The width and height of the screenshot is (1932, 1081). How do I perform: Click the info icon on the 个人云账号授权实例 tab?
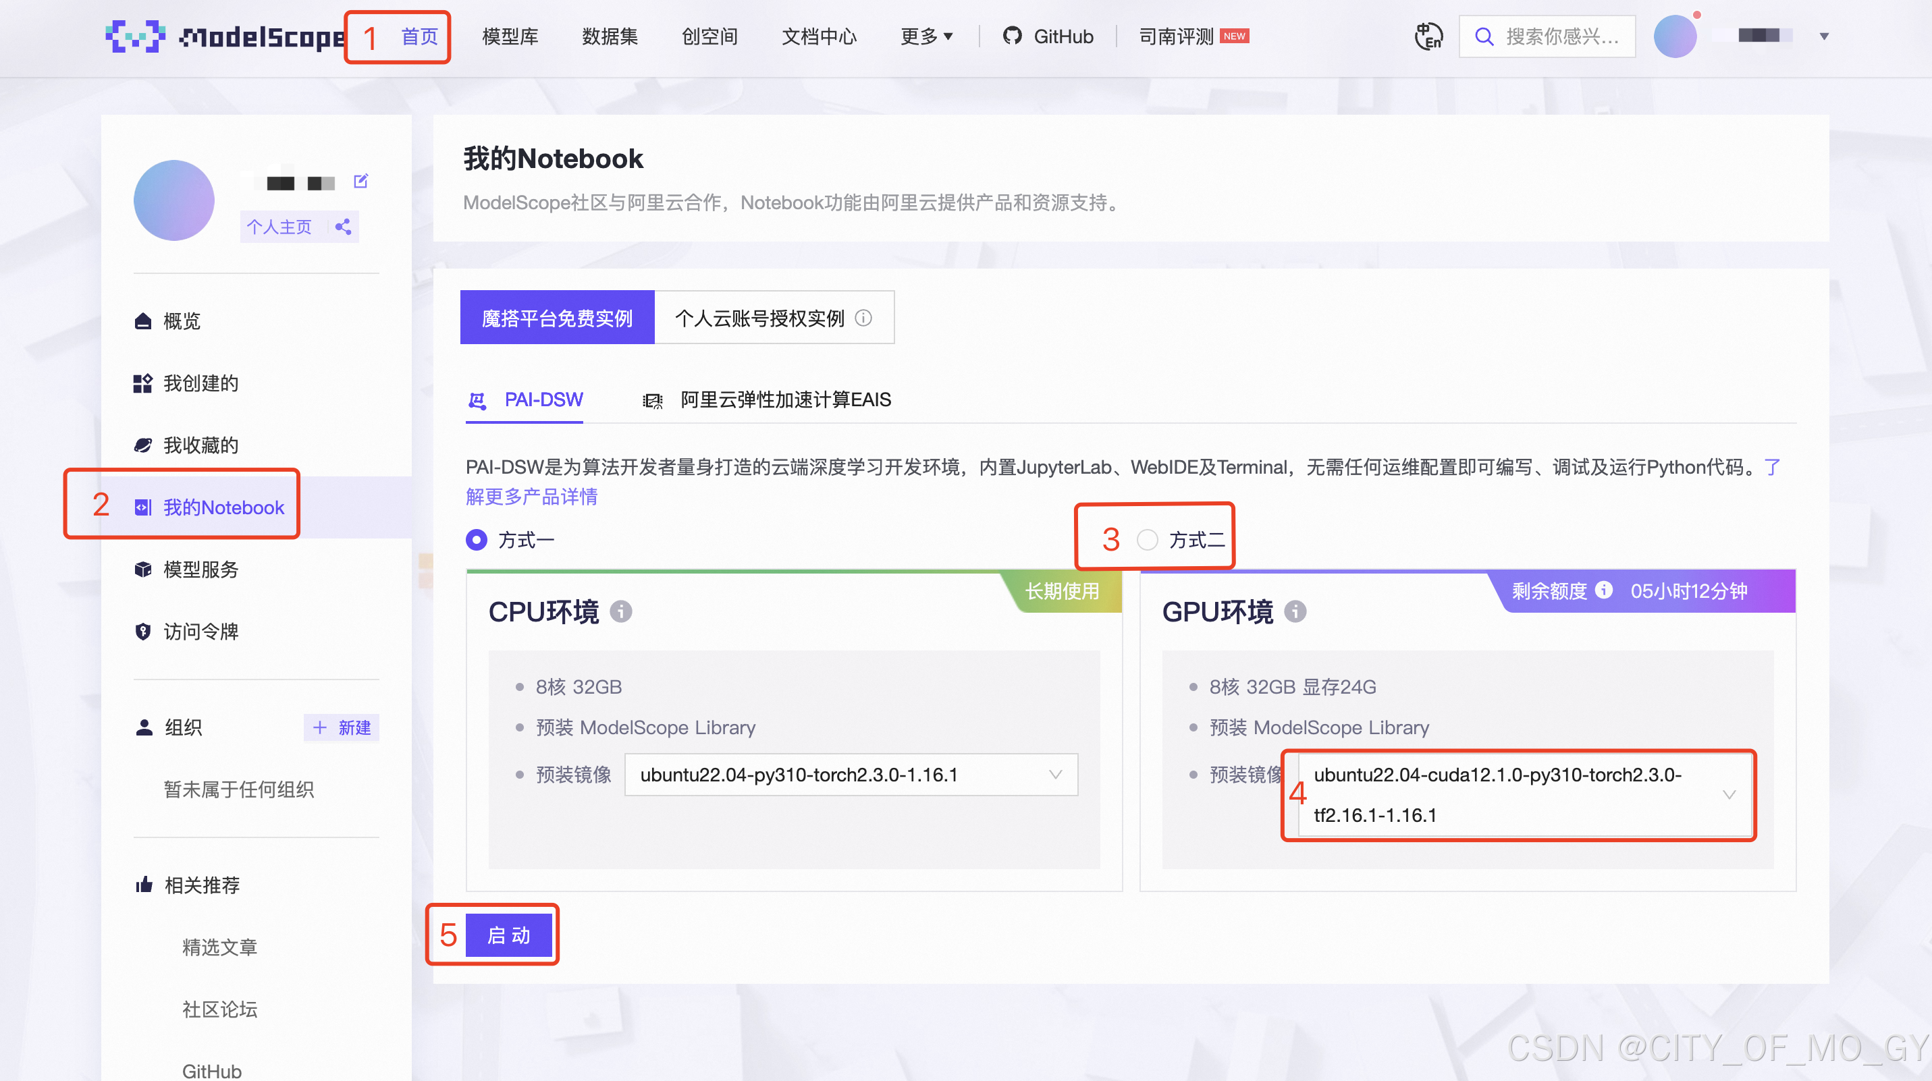click(863, 318)
